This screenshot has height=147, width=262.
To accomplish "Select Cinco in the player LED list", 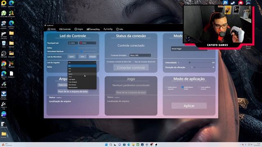I will (x=82, y=77).
